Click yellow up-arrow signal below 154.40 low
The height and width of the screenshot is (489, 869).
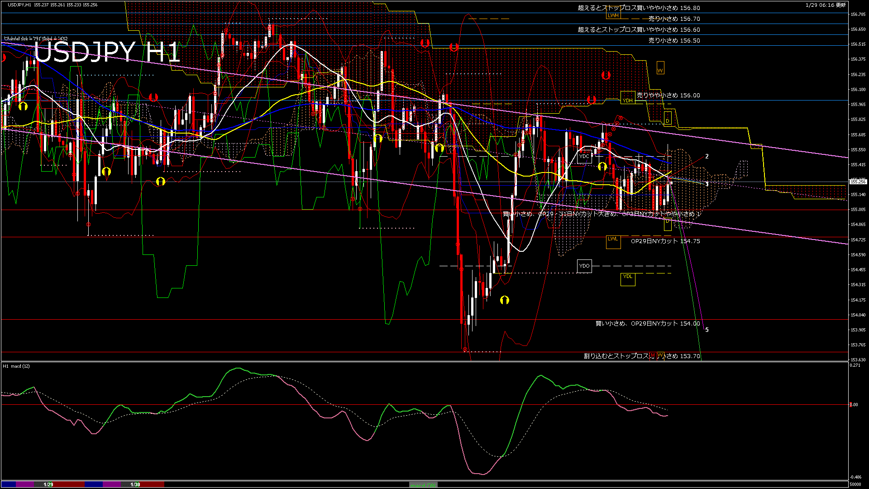point(504,300)
